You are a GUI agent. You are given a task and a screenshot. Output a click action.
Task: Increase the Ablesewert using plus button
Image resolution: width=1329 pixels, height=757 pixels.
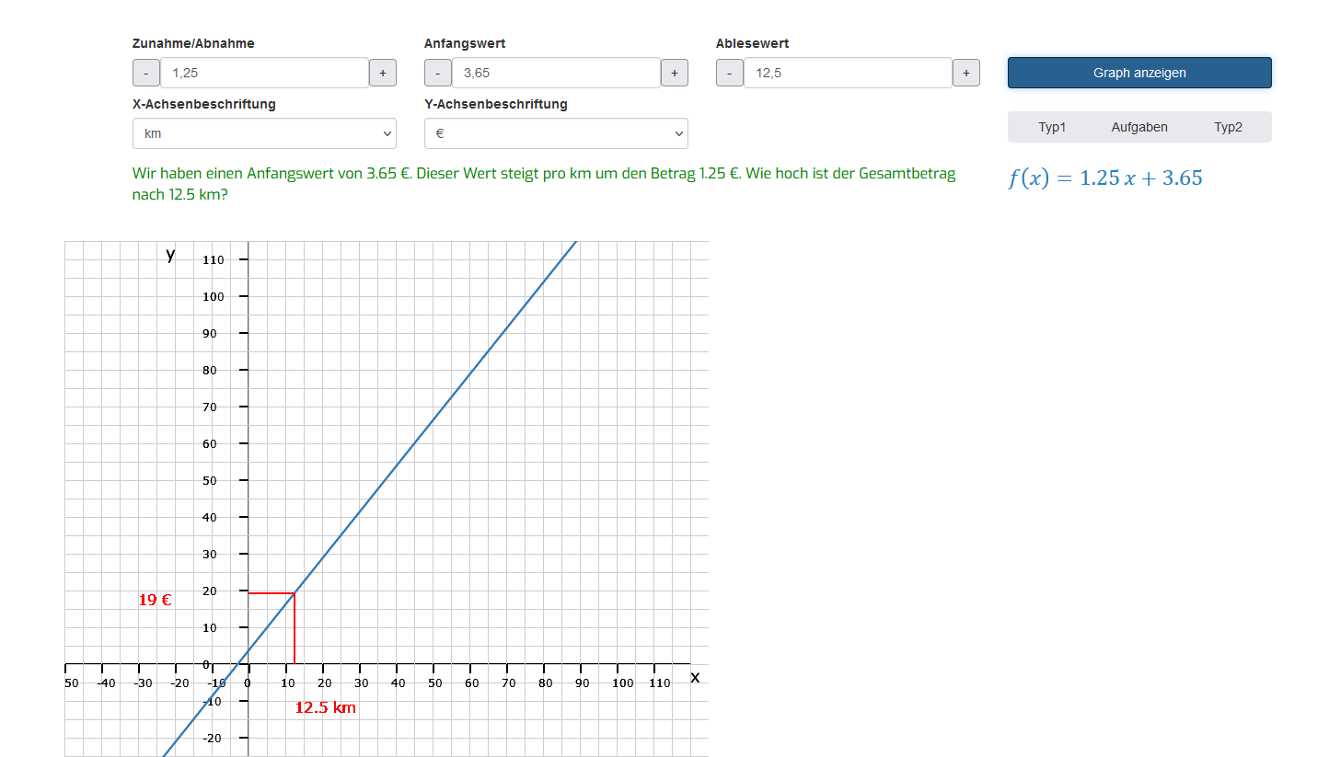pos(965,74)
